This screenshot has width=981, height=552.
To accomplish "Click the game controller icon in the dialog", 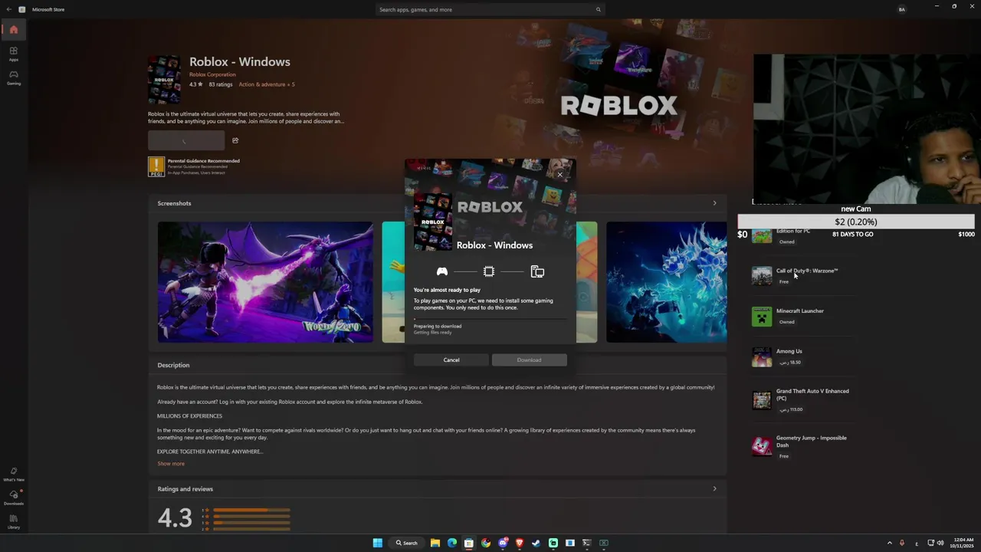I will [442, 271].
